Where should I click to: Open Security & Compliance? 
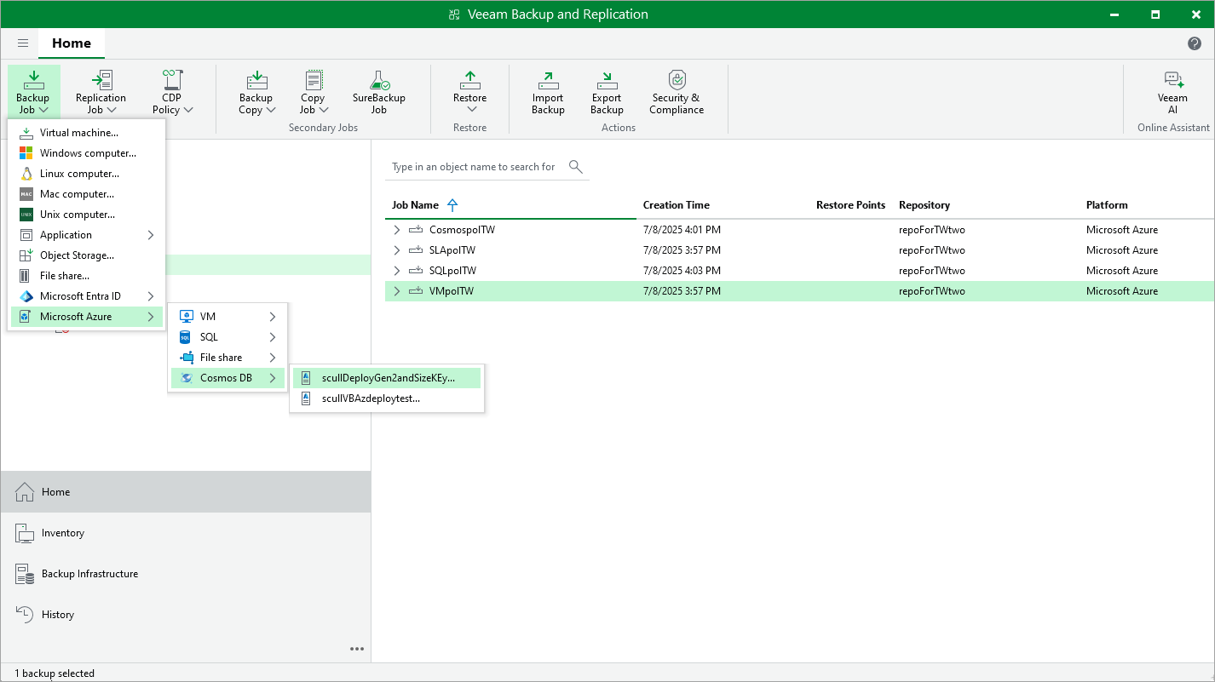[677, 92]
